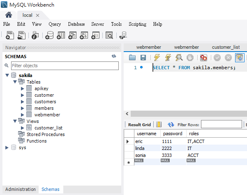Expand the customer_list view
The height and width of the screenshot is (195, 247).
point(23,128)
